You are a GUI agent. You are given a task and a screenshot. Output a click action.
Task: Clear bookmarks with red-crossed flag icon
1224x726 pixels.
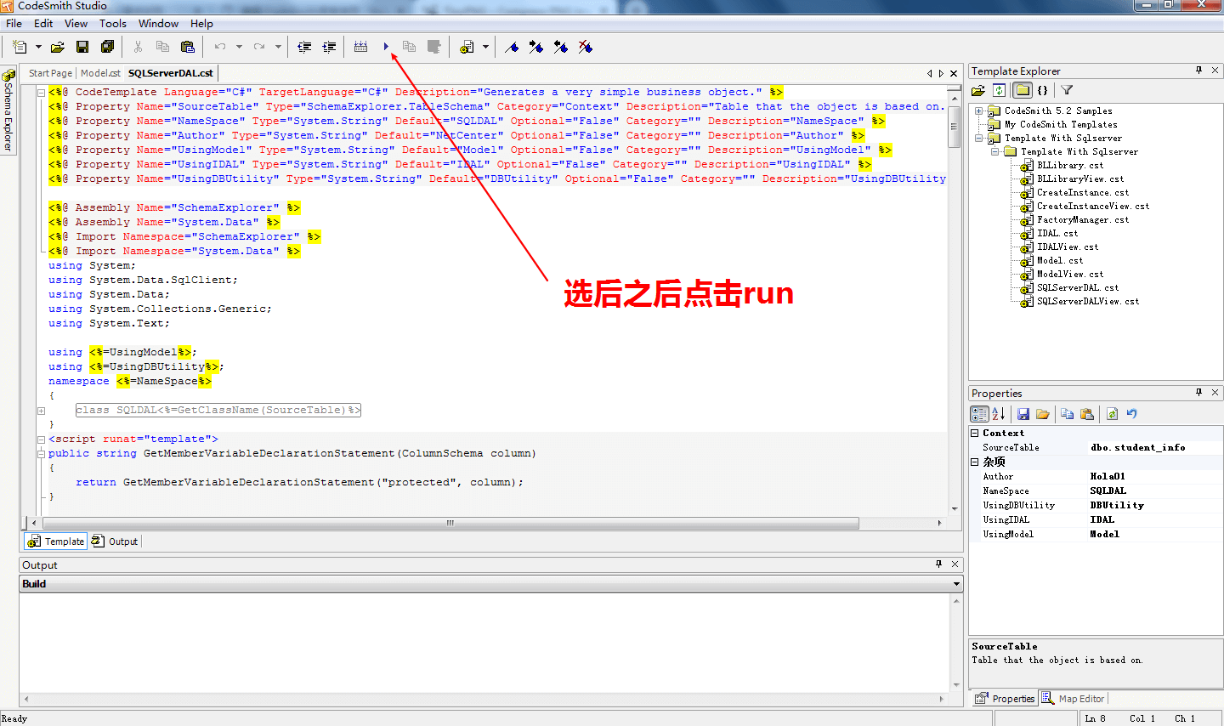coord(586,47)
